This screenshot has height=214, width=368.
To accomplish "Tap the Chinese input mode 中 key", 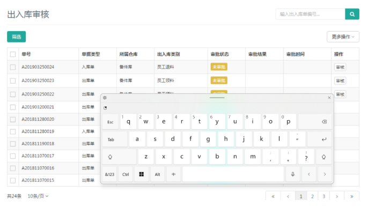I will (173, 174).
